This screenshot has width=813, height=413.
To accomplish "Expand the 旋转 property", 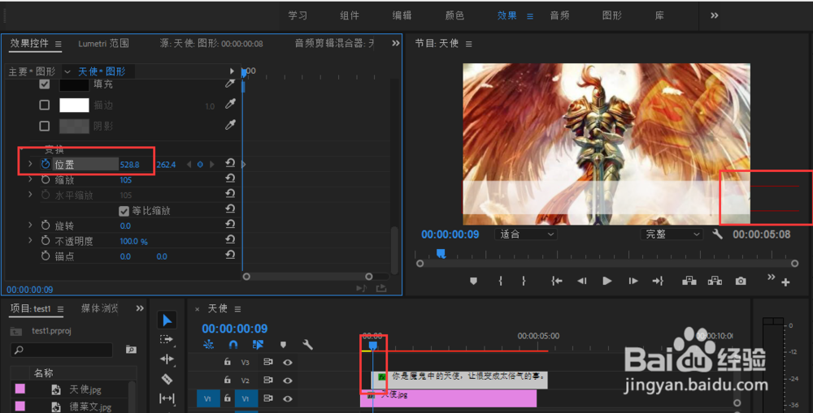I will pos(30,225).
